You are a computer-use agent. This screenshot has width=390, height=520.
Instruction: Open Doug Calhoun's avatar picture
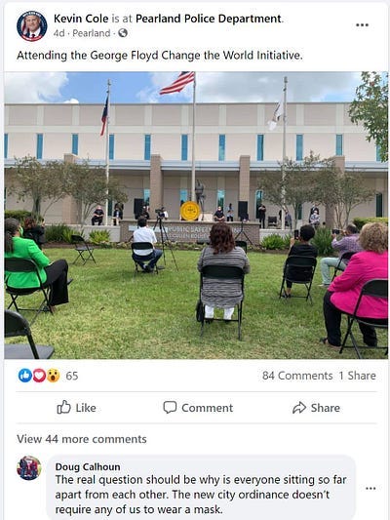[29, 468]
